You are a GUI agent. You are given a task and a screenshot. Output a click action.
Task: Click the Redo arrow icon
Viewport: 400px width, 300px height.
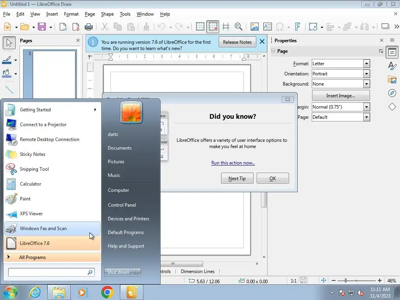pos(179,27)
